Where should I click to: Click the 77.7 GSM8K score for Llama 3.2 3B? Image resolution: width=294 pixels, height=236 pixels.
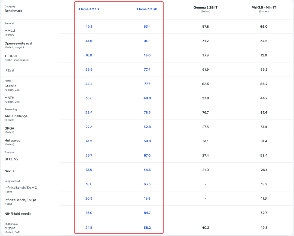tap(147, 84)
